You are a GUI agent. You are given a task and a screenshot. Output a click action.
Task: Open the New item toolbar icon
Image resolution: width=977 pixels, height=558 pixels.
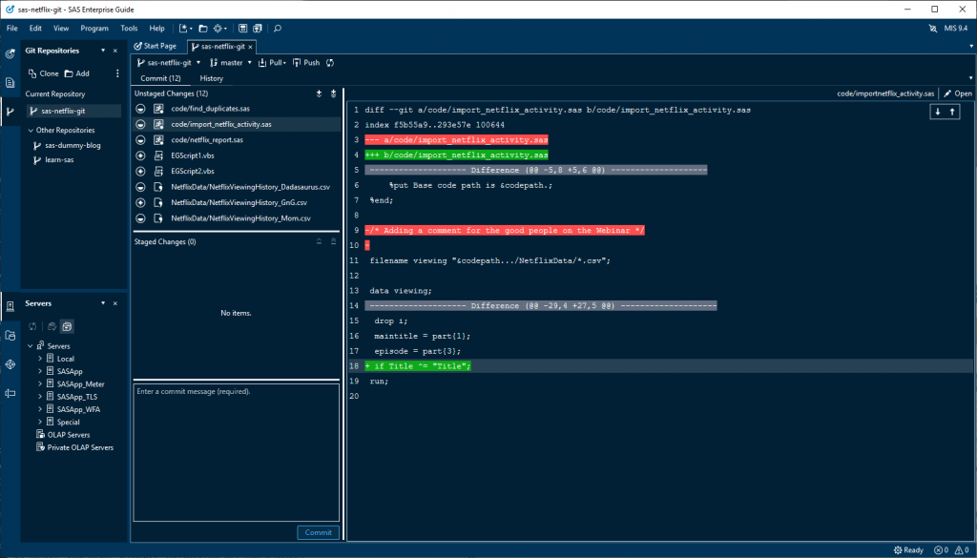click(184, 28)
